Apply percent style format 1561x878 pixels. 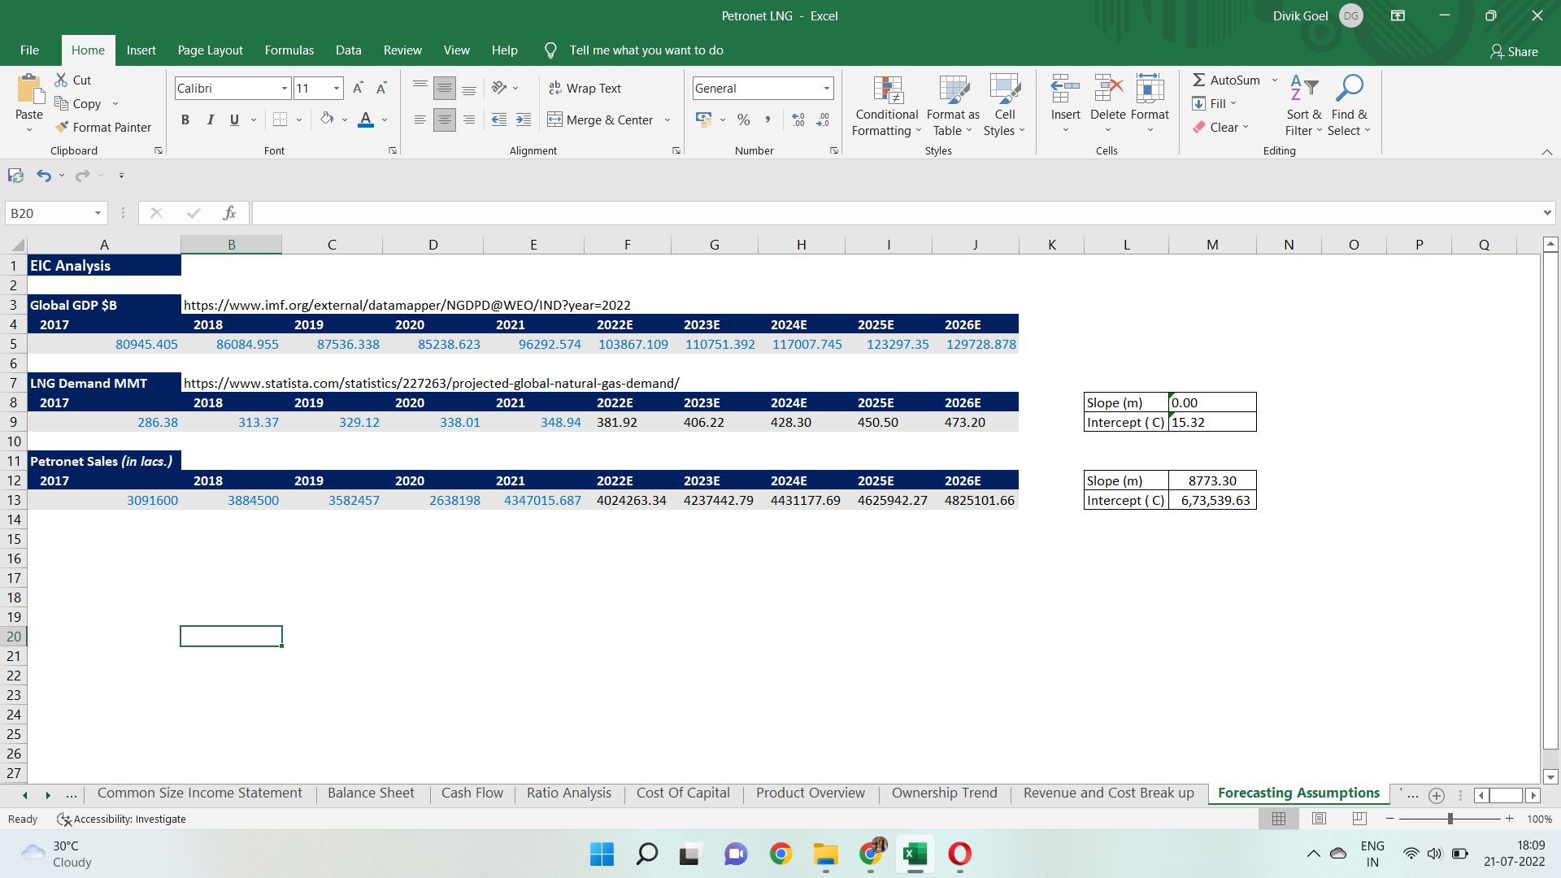tap(743, 120)
